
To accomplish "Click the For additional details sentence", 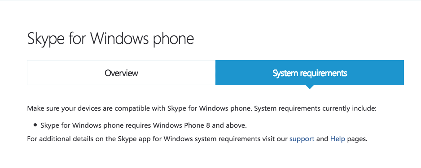I will [197, 139].
